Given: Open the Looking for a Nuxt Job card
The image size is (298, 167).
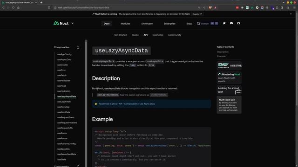Looking at the screenshot, I should point(229,90).
